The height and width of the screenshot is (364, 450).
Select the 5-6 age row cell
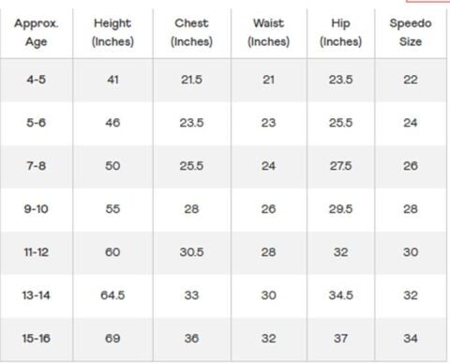pyautogui.click(x=37, y=123)
